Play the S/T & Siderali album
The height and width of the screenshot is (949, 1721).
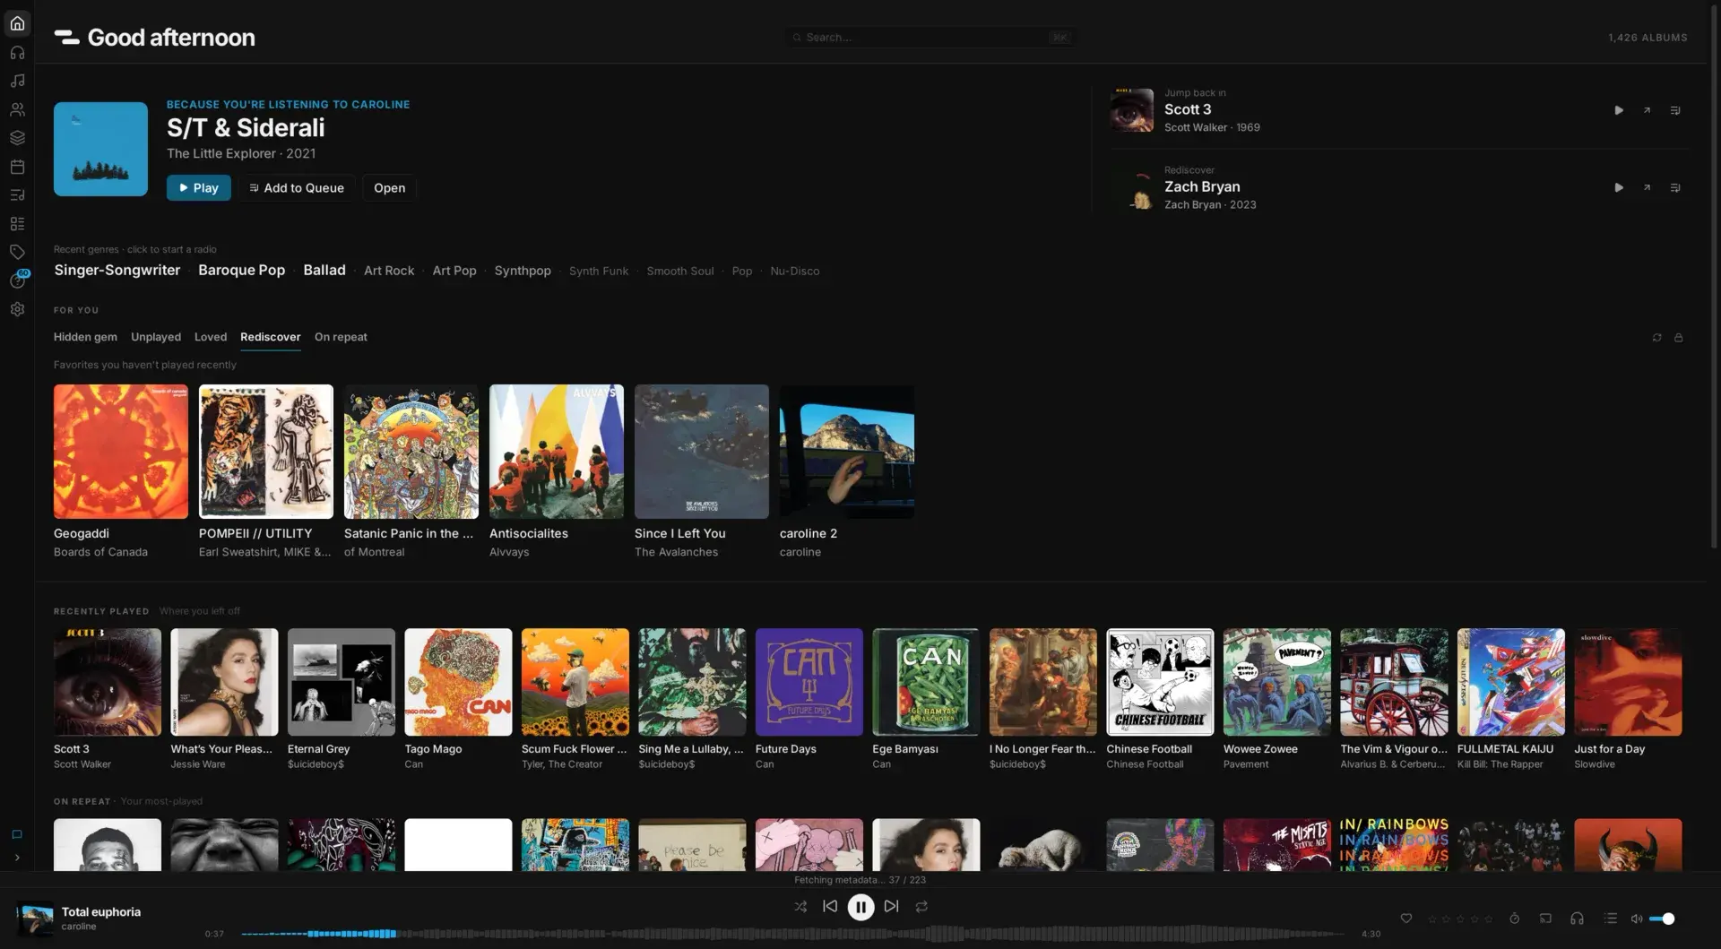coord(198,188)
